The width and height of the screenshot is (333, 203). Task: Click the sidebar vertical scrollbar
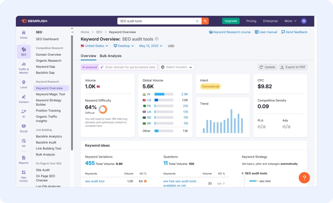[72, 93]
